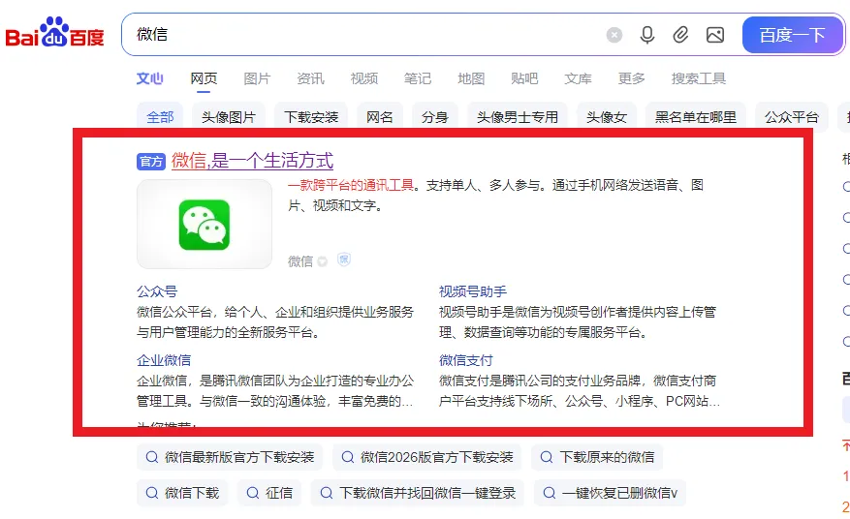Search suggestion 微信最新版官方下载安装

(230, 457)
